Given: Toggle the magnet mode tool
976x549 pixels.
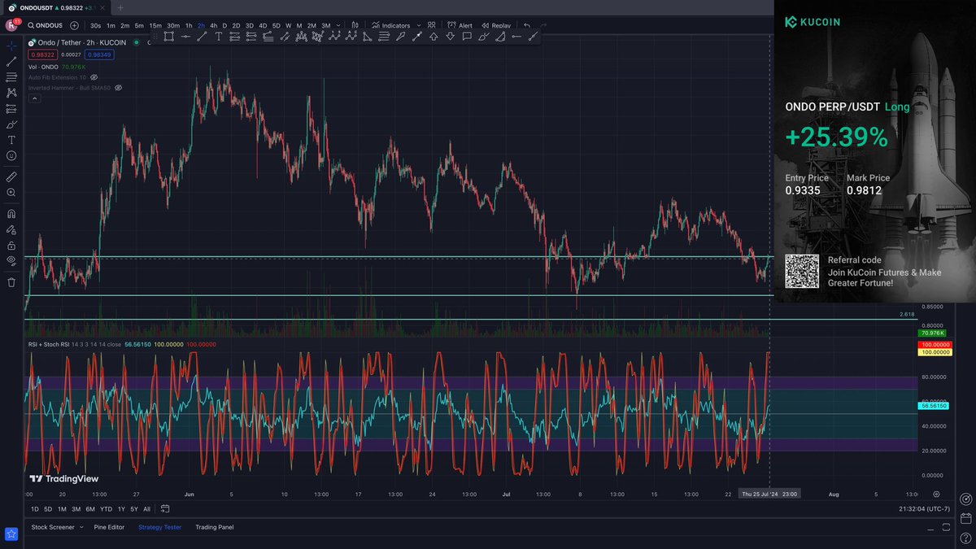Looking at the screenshot, I should click(11, 214).
